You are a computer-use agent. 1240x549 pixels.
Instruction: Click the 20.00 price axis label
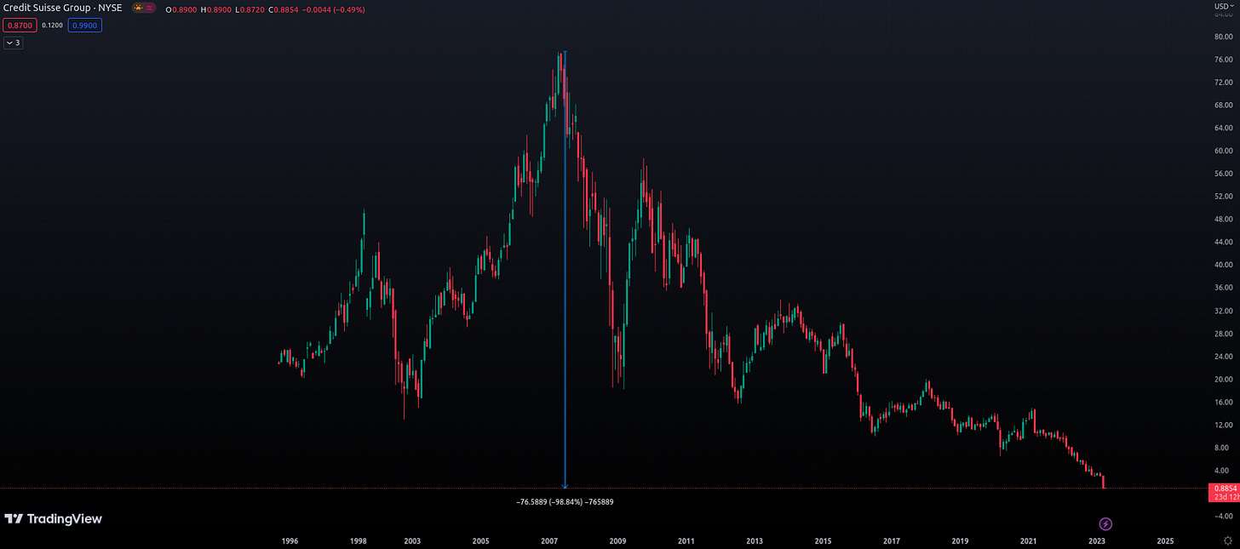click(1224, 379)
